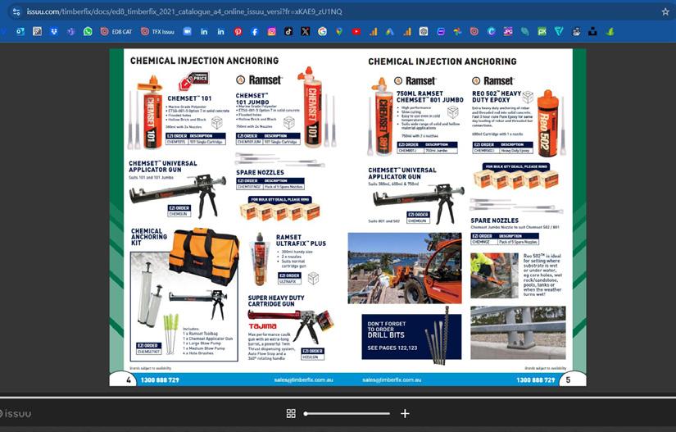Click the 'Reo 502 Heavy Duty Epoxy' heading
This screenshot has width=676, height=432.
[x=497, y=97]
